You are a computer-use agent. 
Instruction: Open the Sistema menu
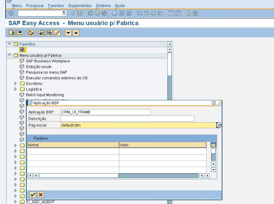pyautogui.click(x=103, y=6)
